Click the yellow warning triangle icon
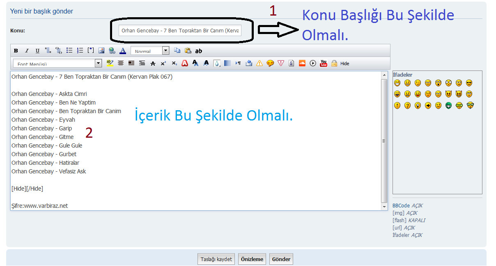The width and height of the screenshot is (496, 266). click(259, 63)
